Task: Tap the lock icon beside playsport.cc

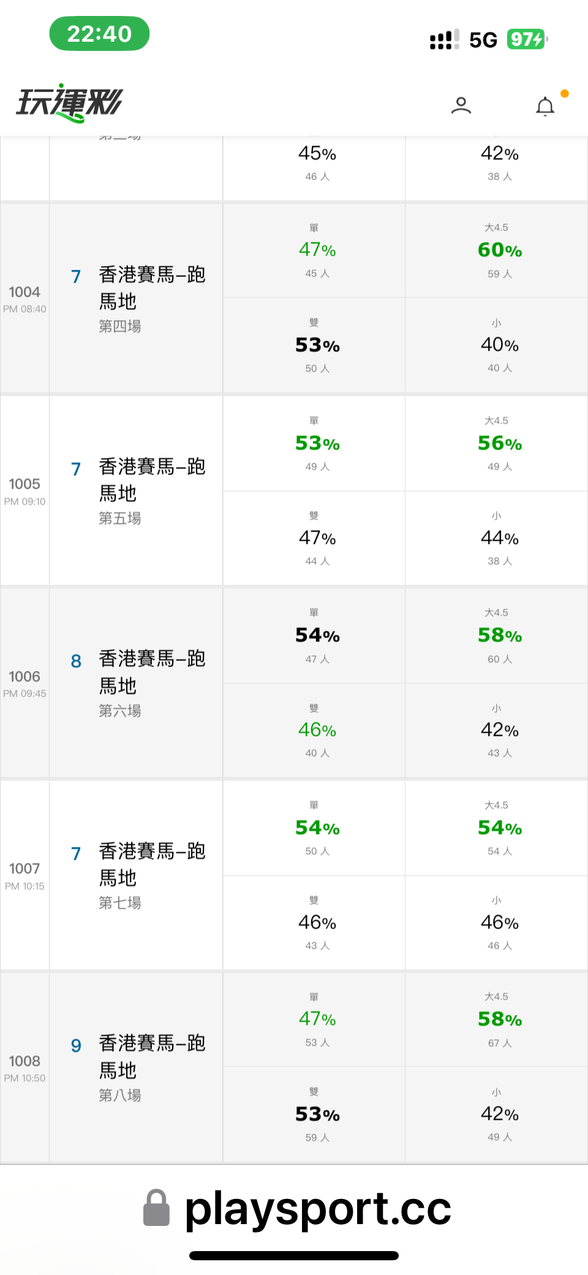Action: coord(156,1208)
